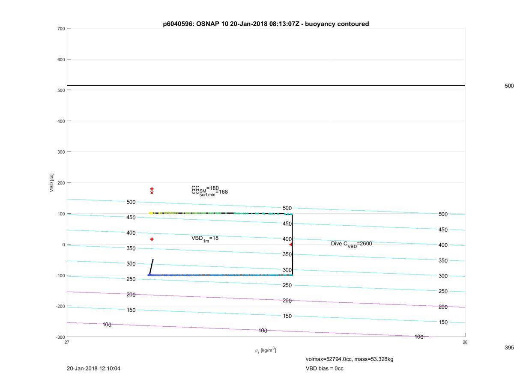Click the y-axis tick label -300
This screenshot has width=514, height=379.
60,337
